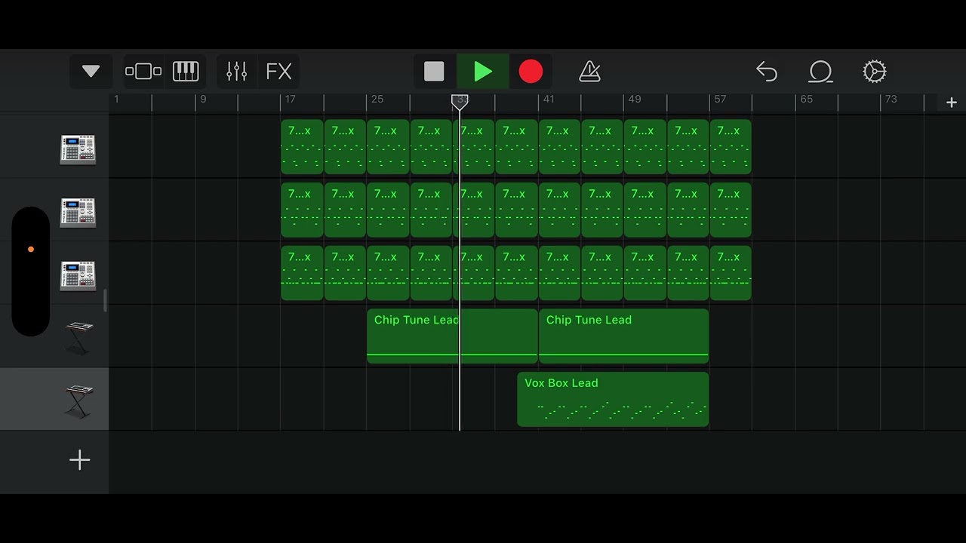Select the second drum machine track icon
Viewport: 966px width, 543px height.
[78, 212]
